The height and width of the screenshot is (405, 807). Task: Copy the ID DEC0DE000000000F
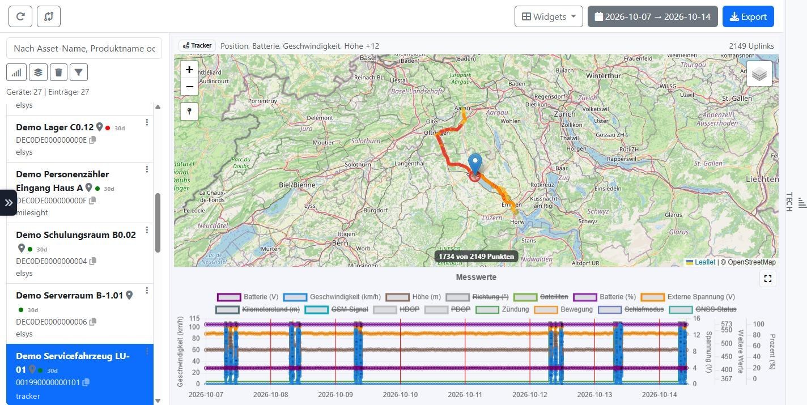[92, 201]
